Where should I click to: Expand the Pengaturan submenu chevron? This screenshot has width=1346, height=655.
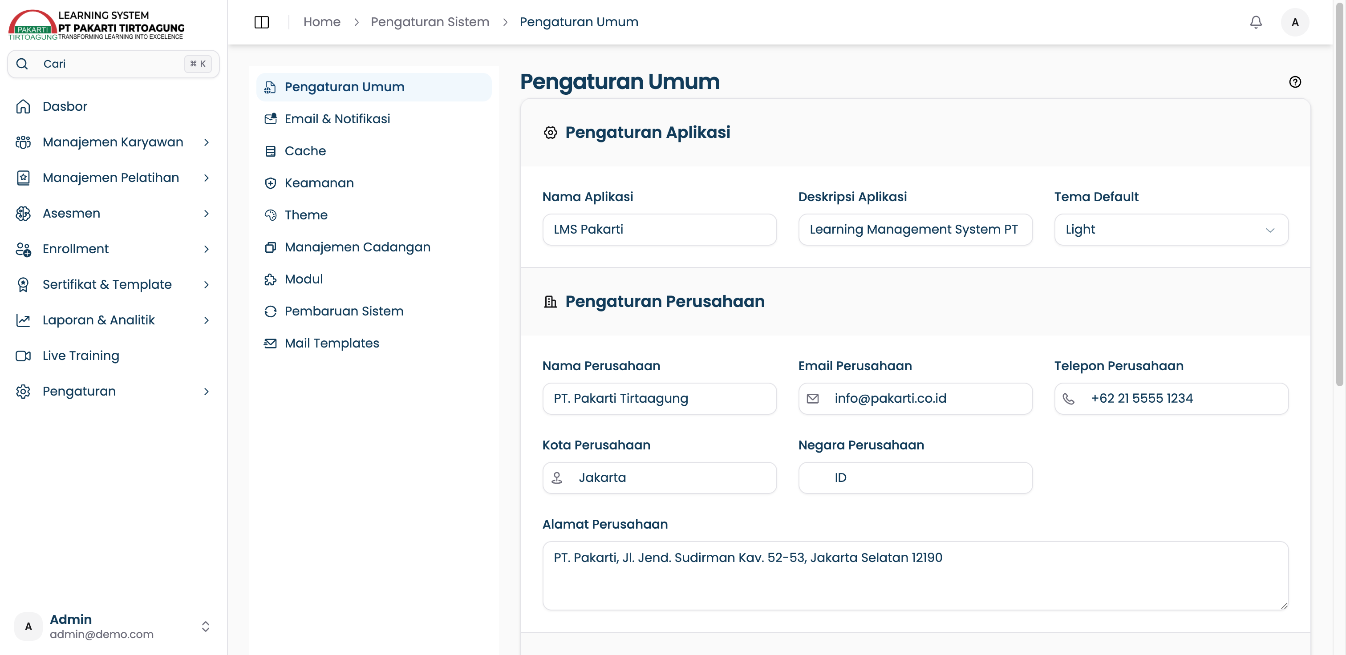pyautogui.click(x=207, y=391)
